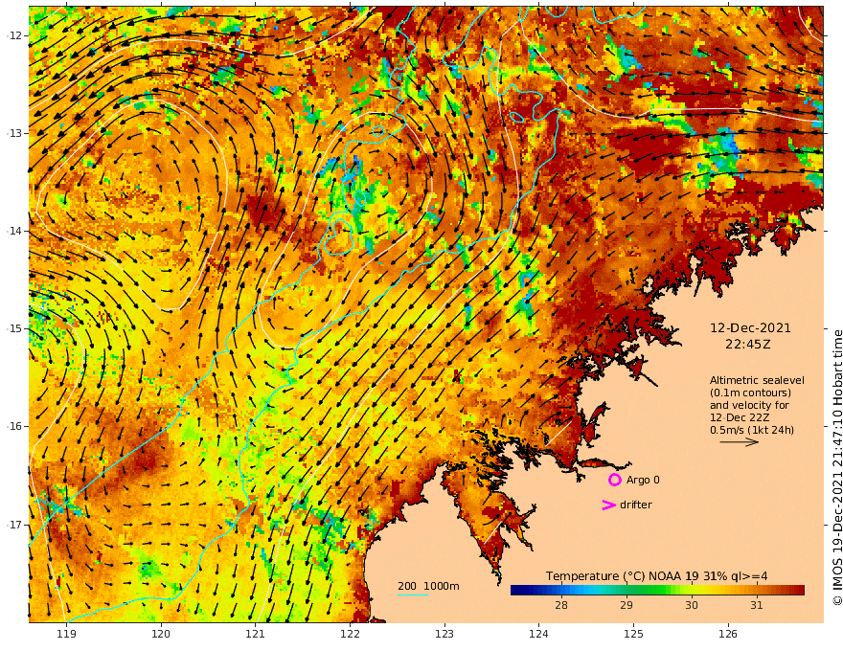Click longitude label 120
Viewport: 843px width, 651px height.
161,635
